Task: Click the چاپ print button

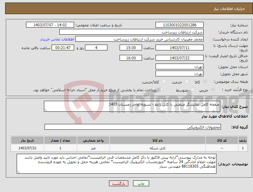Action: coord(141,183)
